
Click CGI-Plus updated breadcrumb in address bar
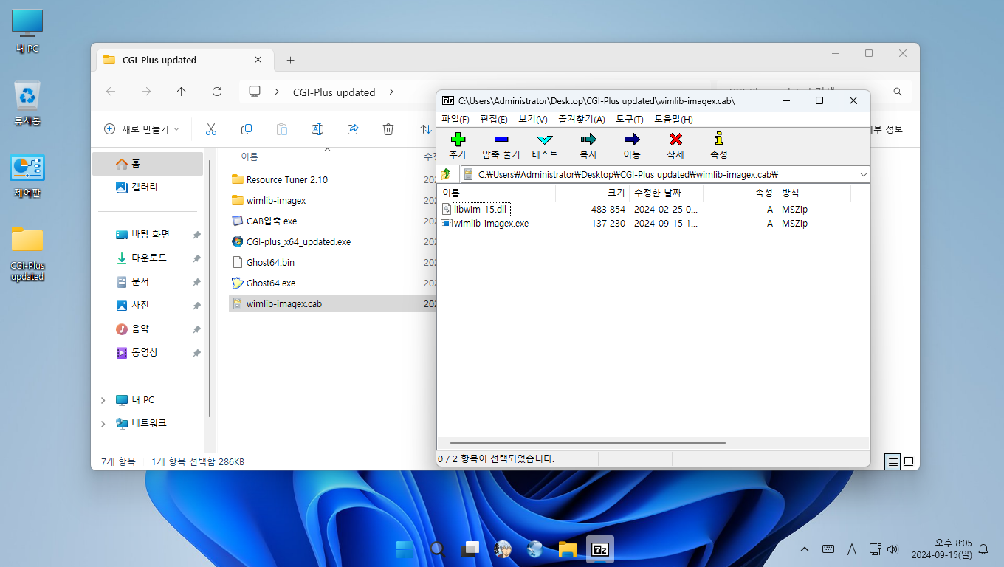coord(334,92)
